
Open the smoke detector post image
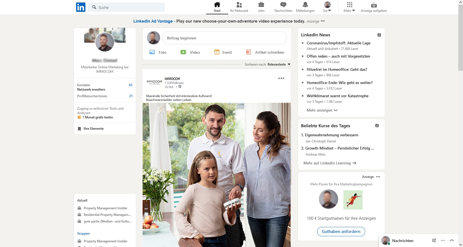point(217,175)
